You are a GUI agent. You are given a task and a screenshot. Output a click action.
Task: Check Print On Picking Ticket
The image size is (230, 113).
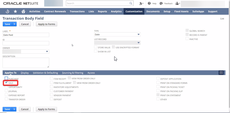[x=158, y=87]
